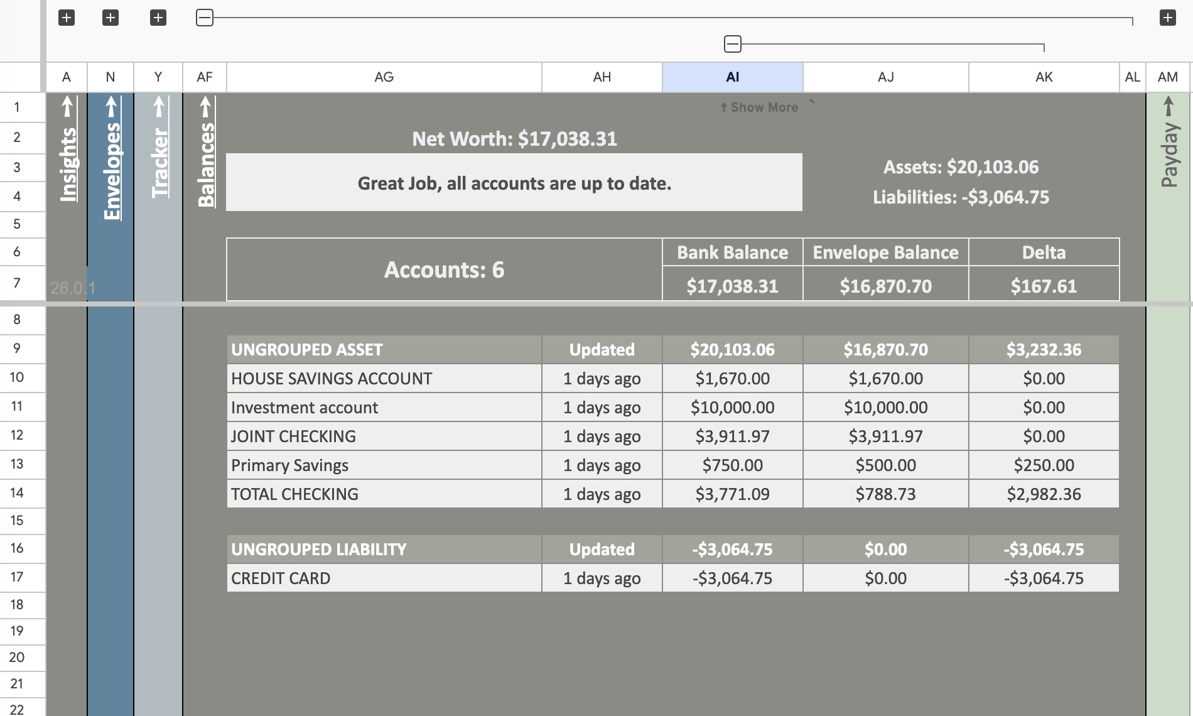Click the Show More label
Image resolution: width=1193 pixels, height=716 pixels.
[x=759, y=107]
